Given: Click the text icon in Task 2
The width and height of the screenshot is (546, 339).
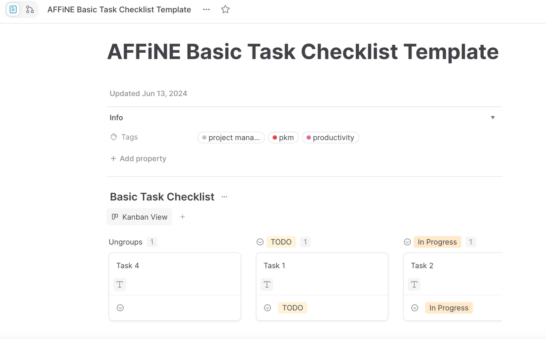Looking at the screenshot, I should [x=414, y=284].
